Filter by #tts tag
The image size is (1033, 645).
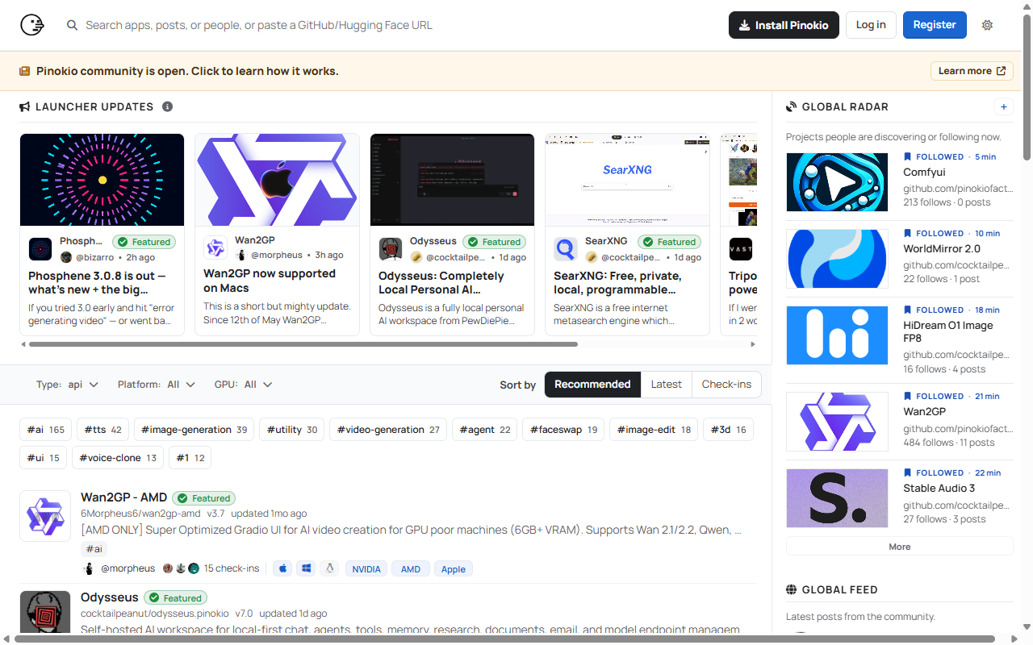[103, 430]
